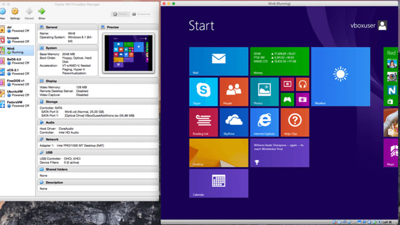Open the Desktop tile

pyautogui.click(x=219, y=153)
